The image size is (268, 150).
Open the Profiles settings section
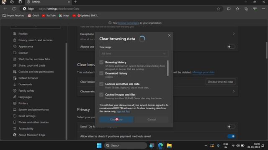[x=23, y=34]
